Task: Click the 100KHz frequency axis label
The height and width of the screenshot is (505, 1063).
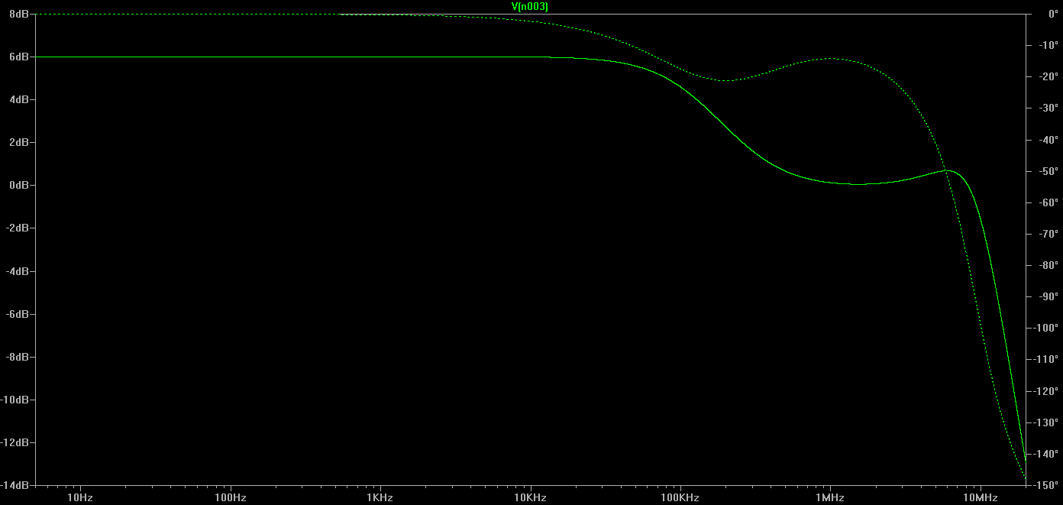Action: [x=680, y=497]
